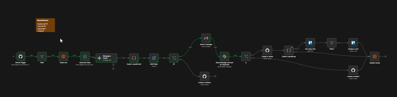Viewport: 397px width, 97px height.
Task: Open the Create a review1 GitHub node
Action: 353,70
